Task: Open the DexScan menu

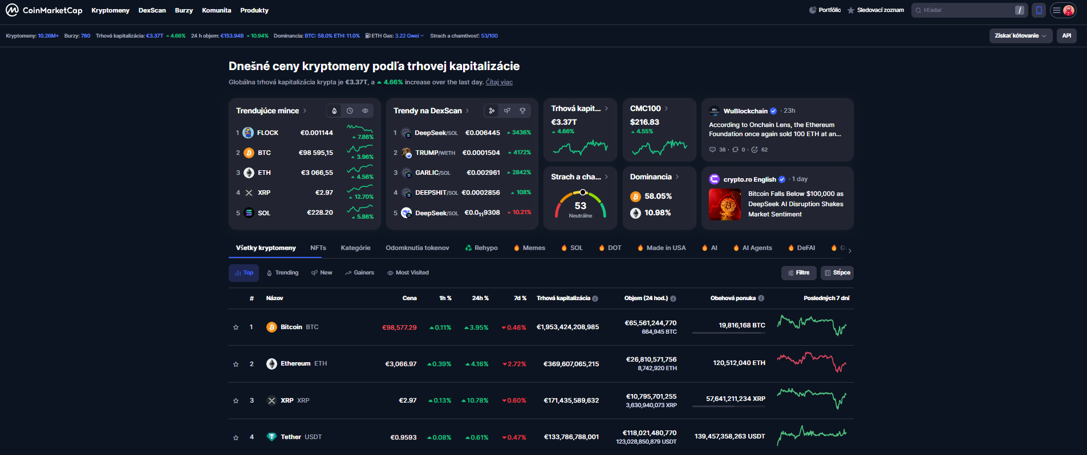Action: click(152, 10)
